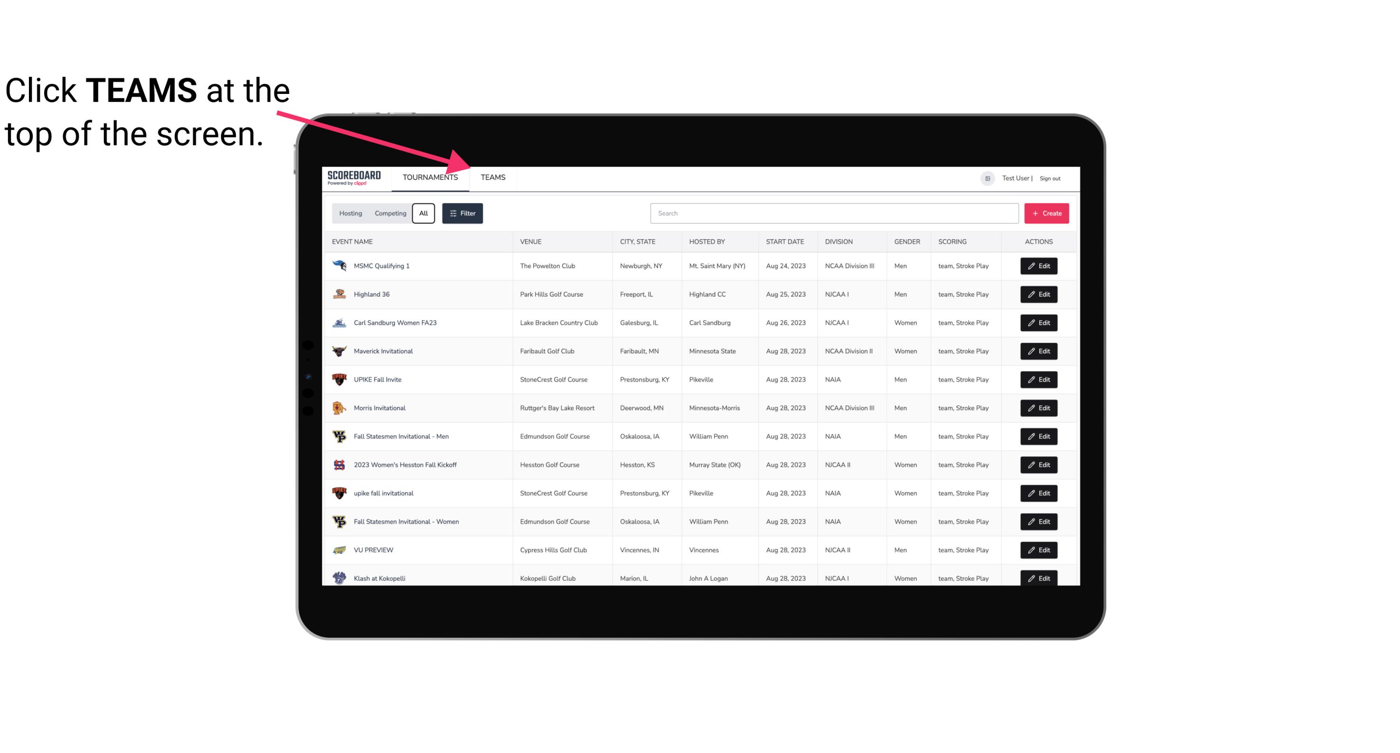The height and width of the screenshot is (753, 1400).
Task: Click the Sign out link
Action: (x=1050, y=177)
